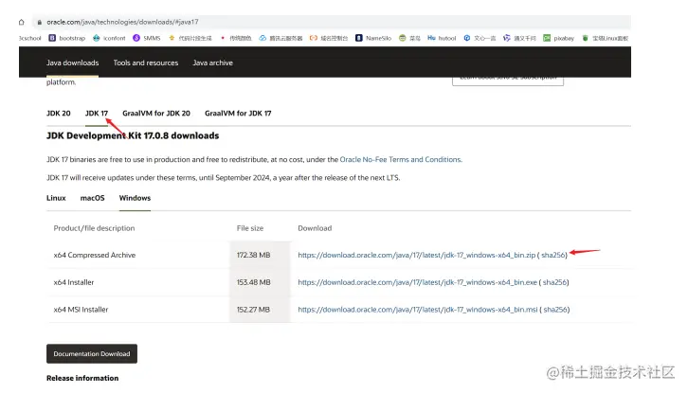
Task: Open the bootstrap bookmark icon
Action: (x=52, y=38)
